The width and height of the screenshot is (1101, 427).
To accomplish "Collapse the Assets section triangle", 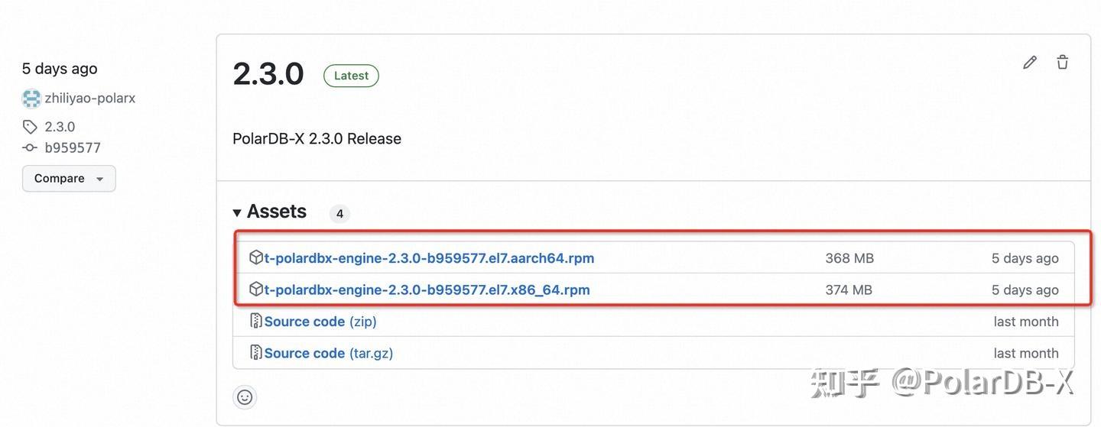I will point(237,212).
